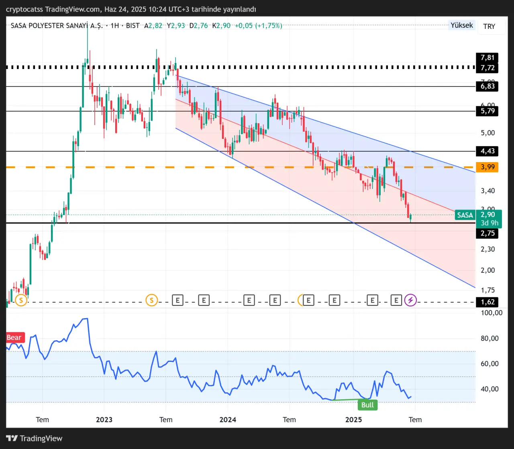
Task: Click the TradingView logo at bottom left
Action: tap(34, 438)
